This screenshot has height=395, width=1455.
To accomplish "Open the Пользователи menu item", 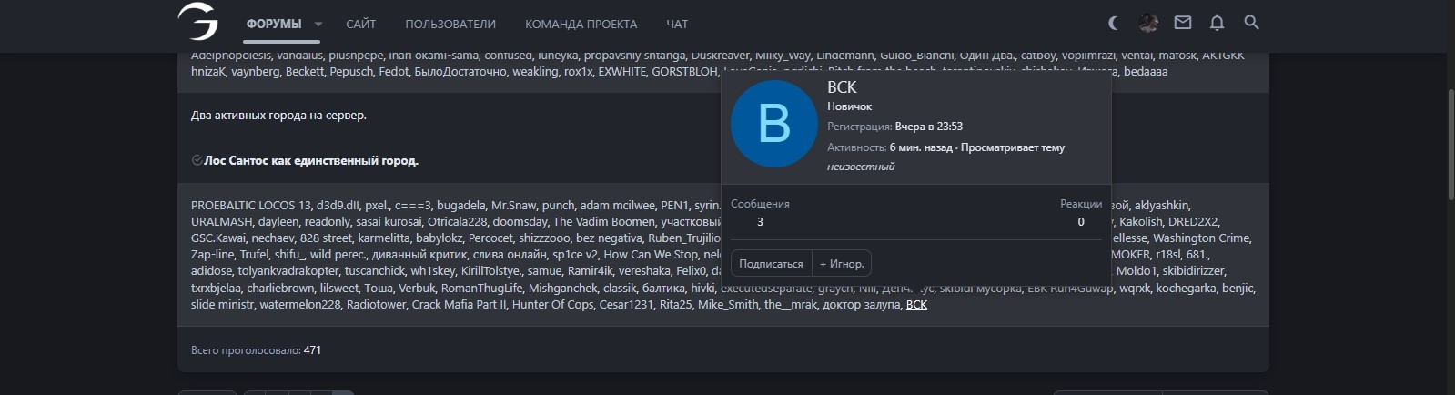I will (450, 25).
